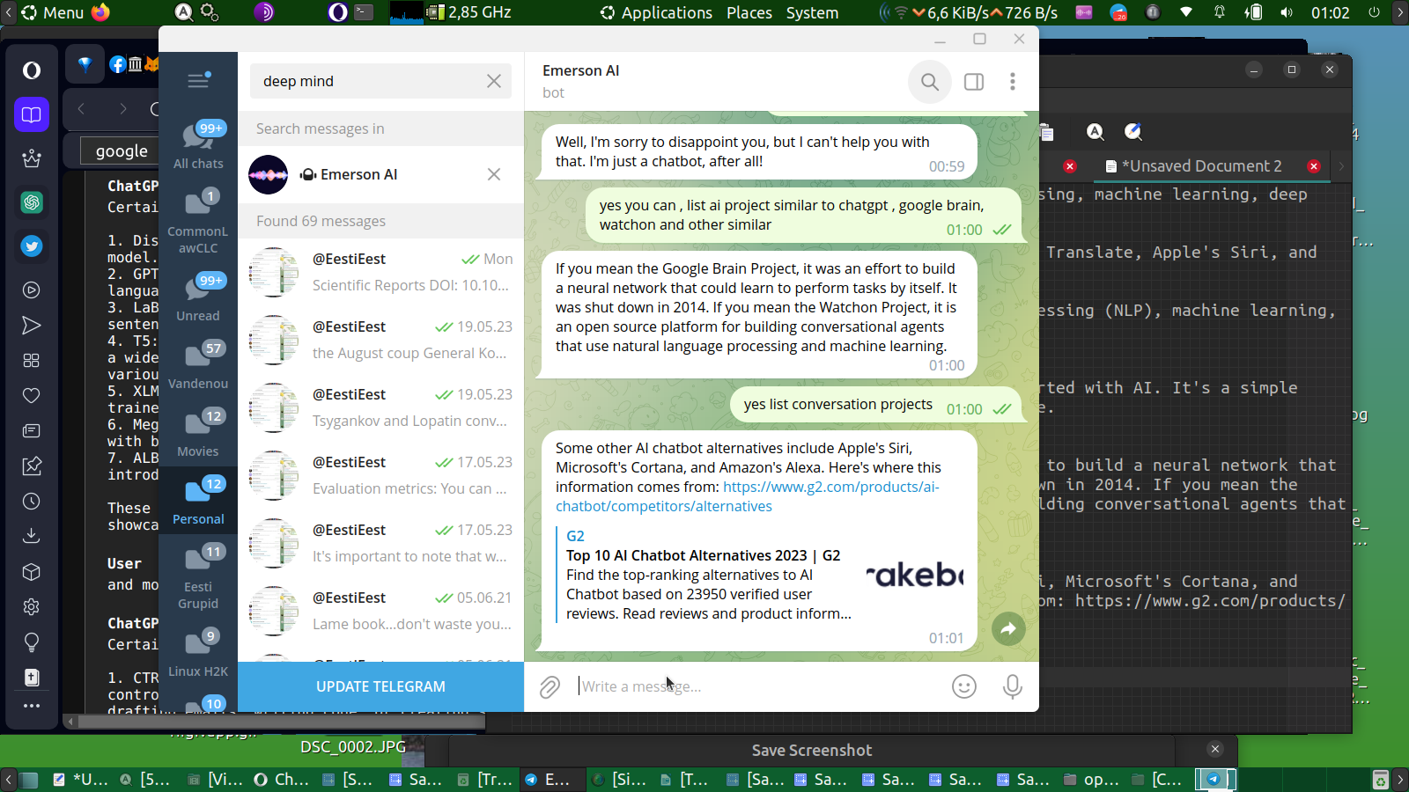Open result 'Lame book...don't waste you'
Viewport: 1409px width, 792px height.
(x=380, y=611)
